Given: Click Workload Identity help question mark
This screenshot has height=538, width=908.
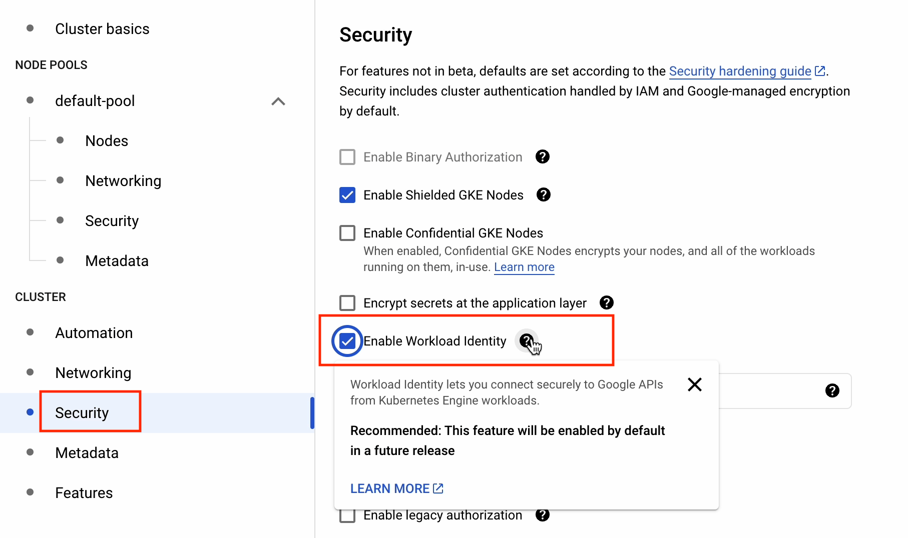Looking at the screenshot, I should click(526, 341).
